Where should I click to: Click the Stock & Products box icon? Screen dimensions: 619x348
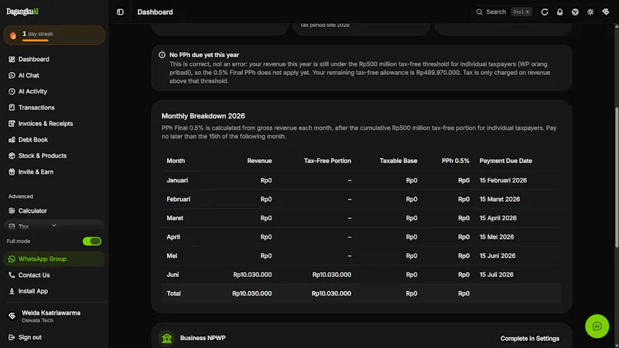point(12,156)
